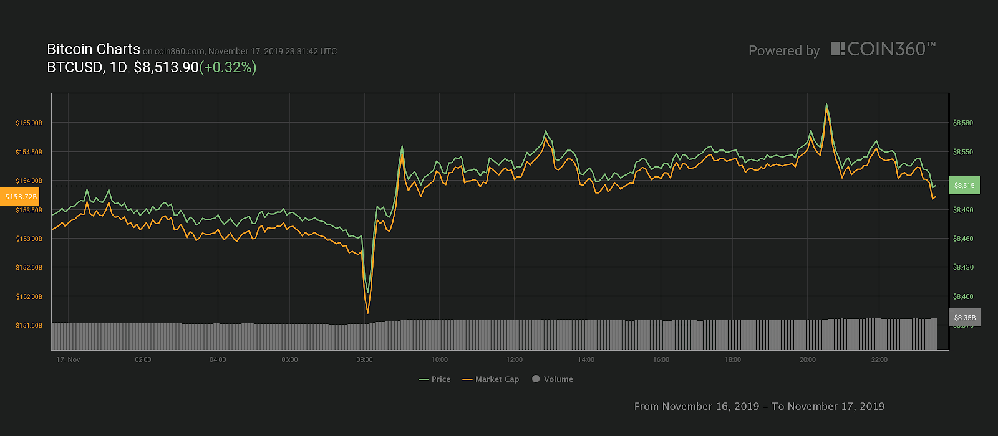Click the 04:00 time axis label
The width and height of the screenshot is (998, 436).
pyautogui.click(x=218, y=359)
